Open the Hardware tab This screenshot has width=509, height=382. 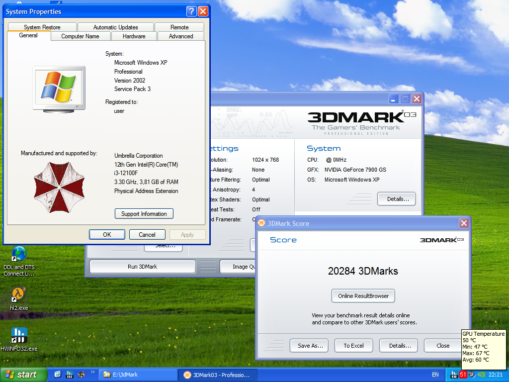134,36
